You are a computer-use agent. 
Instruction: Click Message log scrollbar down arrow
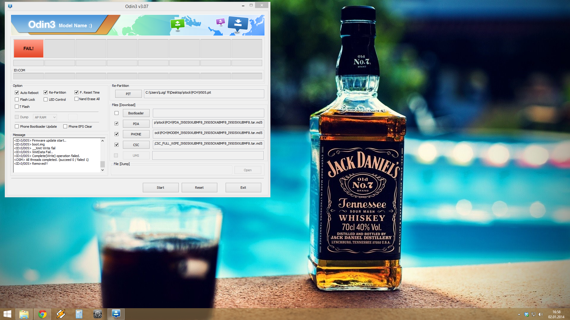[103, 170]
